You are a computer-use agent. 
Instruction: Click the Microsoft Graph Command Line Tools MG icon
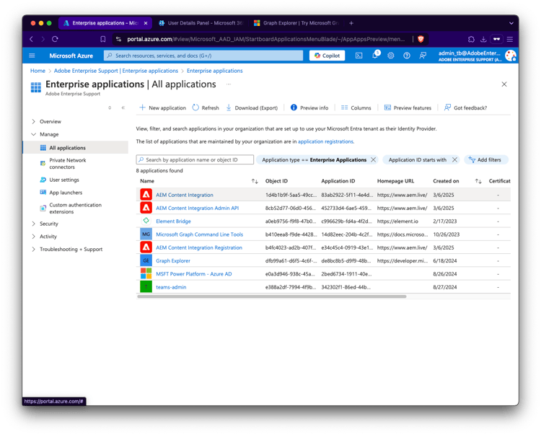[146, 234]
